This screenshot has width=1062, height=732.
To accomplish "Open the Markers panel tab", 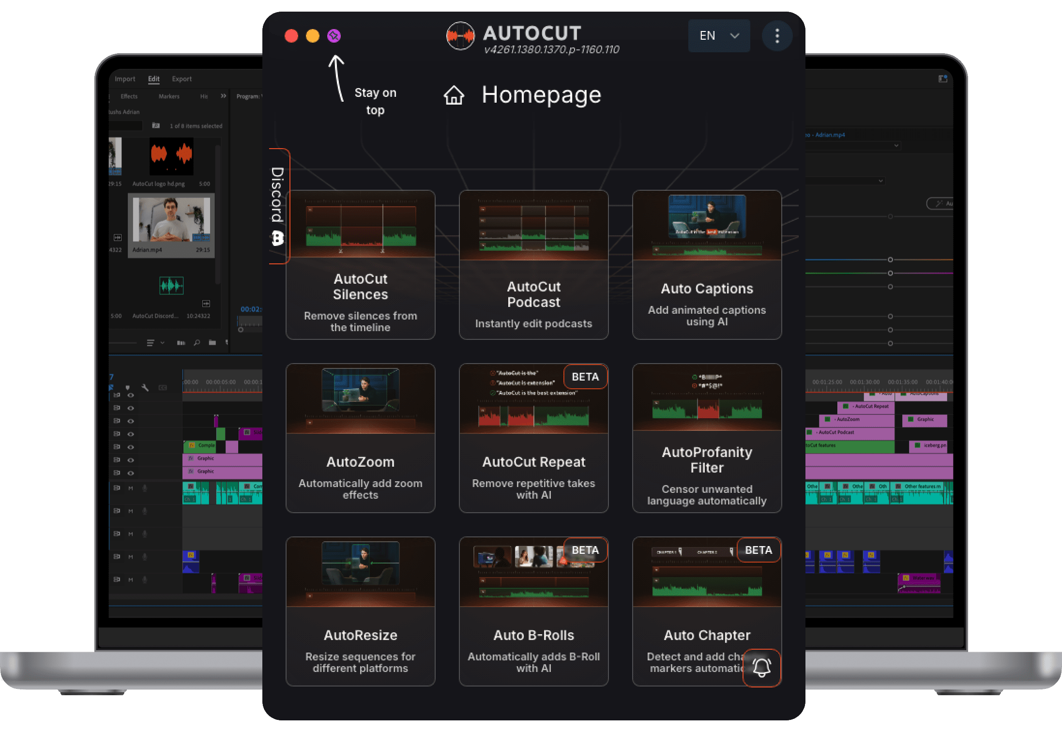I will 169,96.
